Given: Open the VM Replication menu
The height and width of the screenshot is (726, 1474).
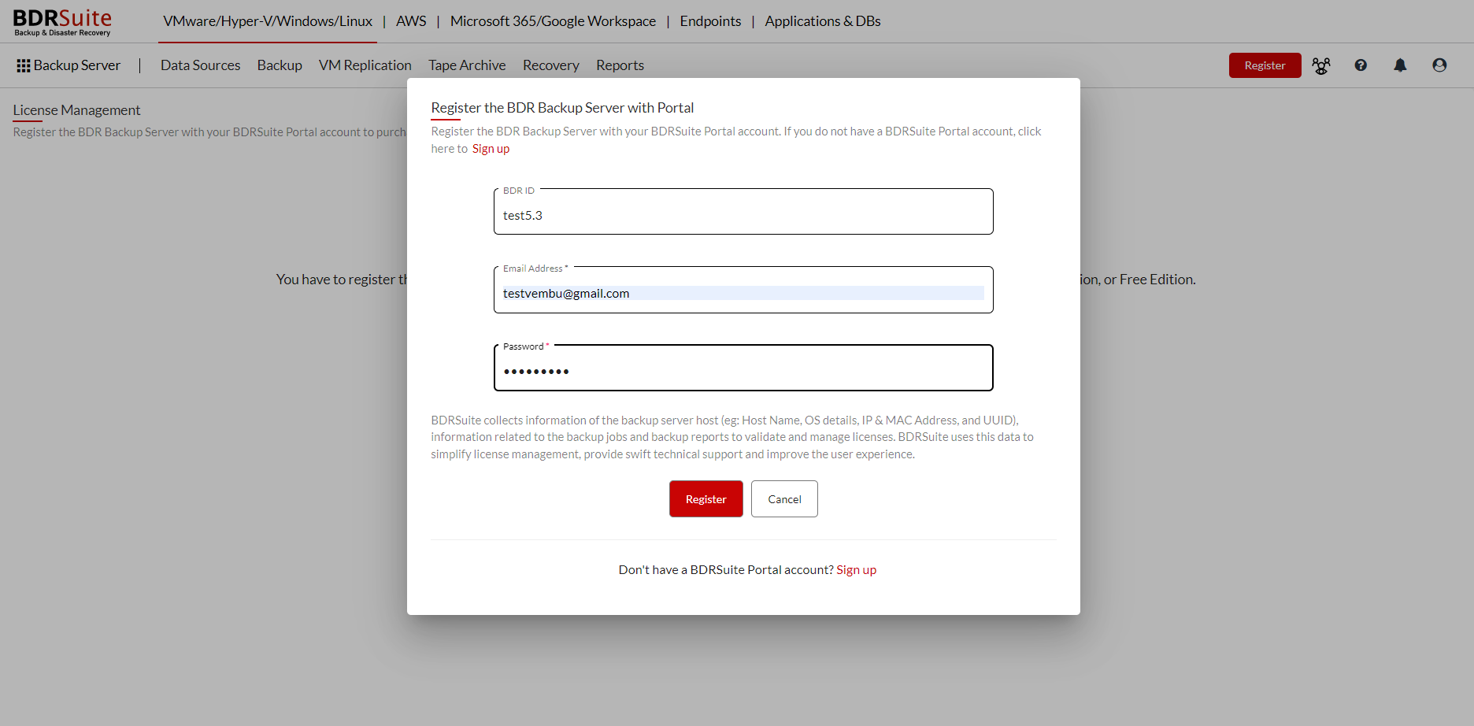Looking at the screenshot, I should pos(365,65).
